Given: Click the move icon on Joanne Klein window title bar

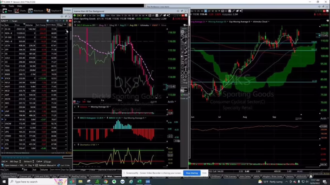Looking at the screenshot, I should (178, 11).
